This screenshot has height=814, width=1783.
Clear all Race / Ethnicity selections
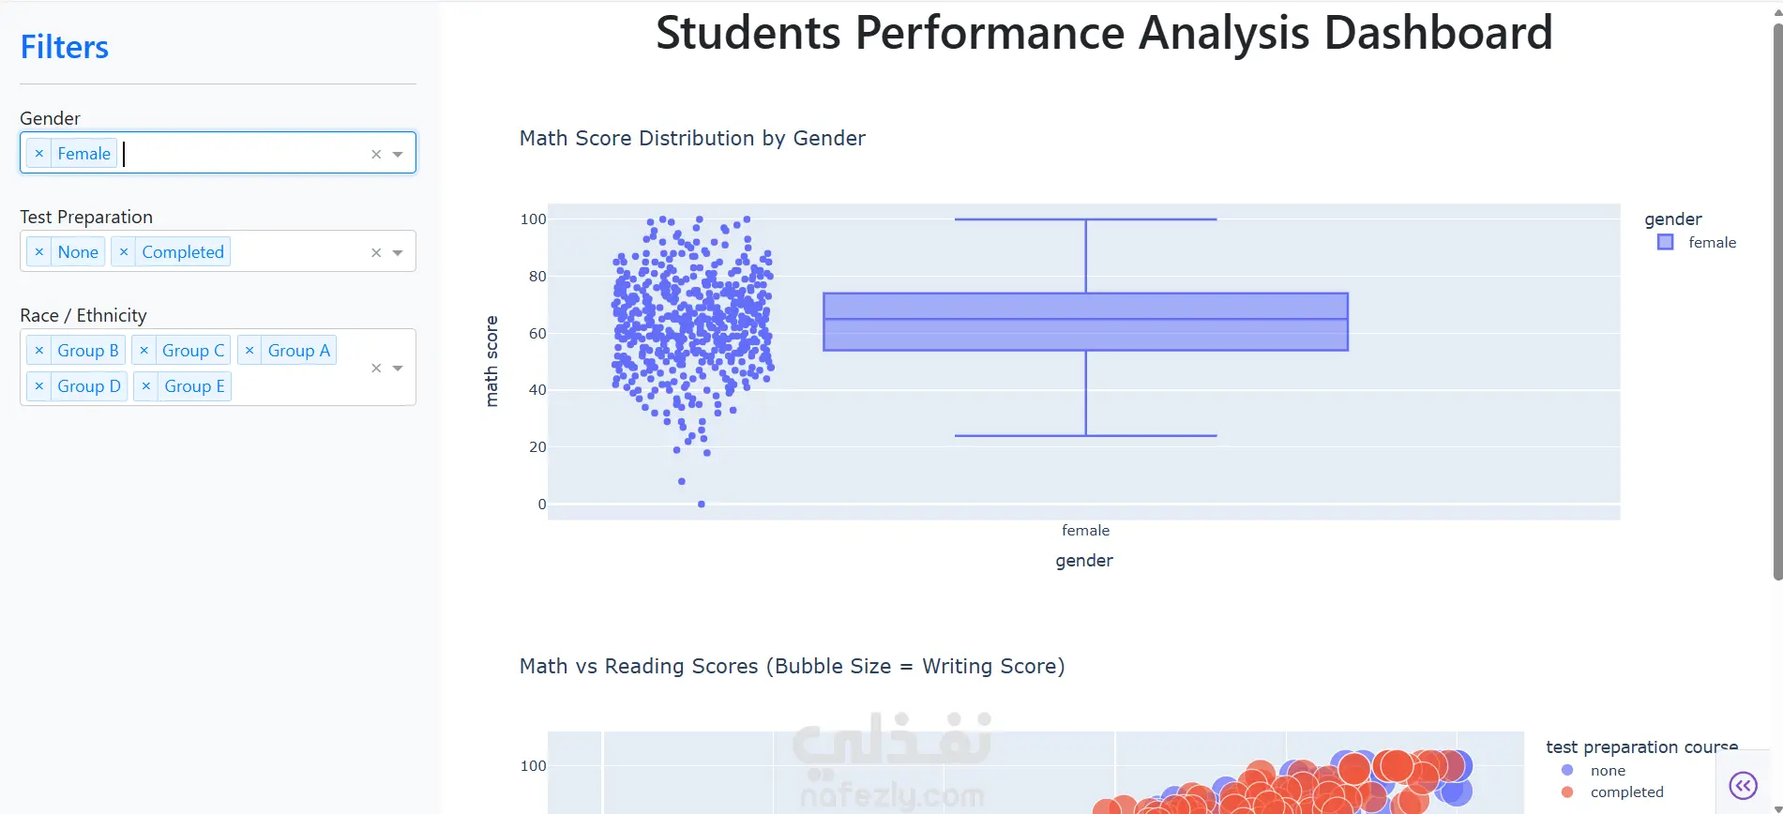(x=376, y=369)
